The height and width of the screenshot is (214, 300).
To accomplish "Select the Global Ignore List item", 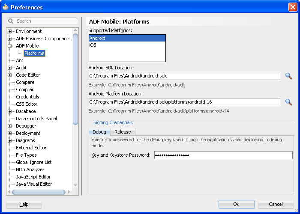I will [34, 162].
